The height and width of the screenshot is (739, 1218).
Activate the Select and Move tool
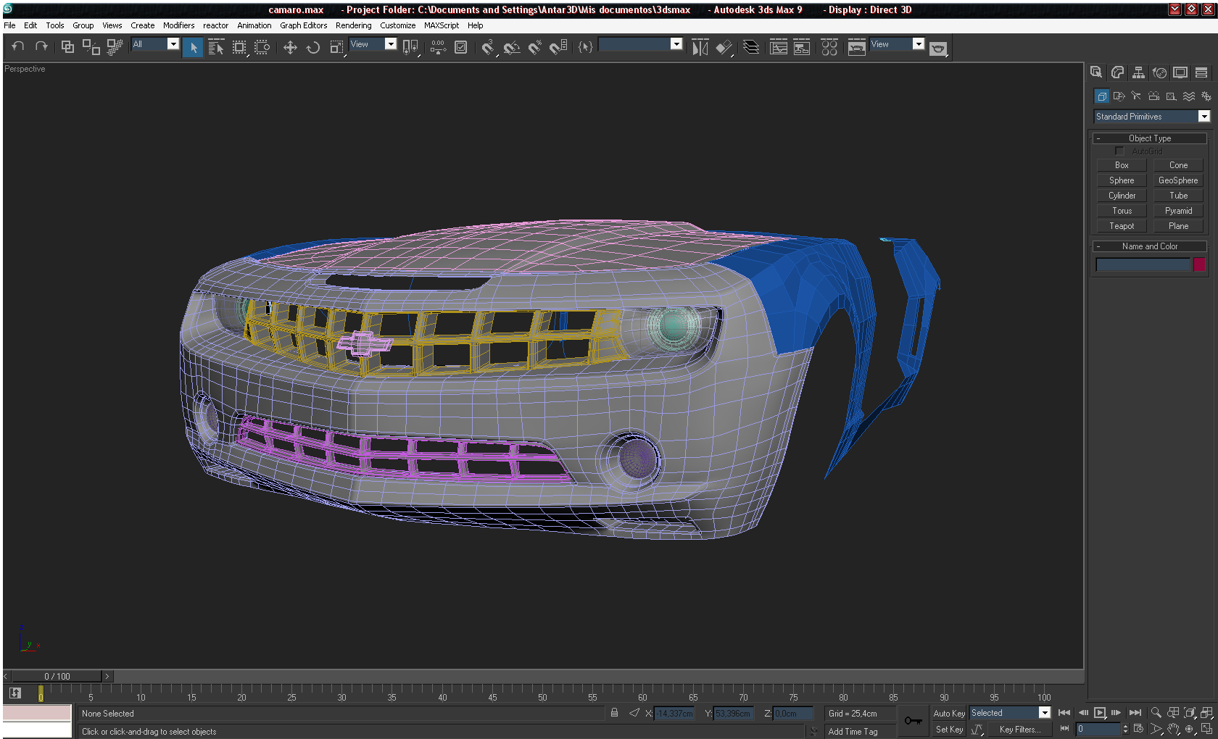coord(290,47)
